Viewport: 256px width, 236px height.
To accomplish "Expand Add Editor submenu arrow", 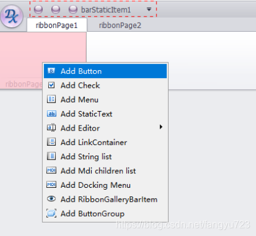I will point(161,127).
